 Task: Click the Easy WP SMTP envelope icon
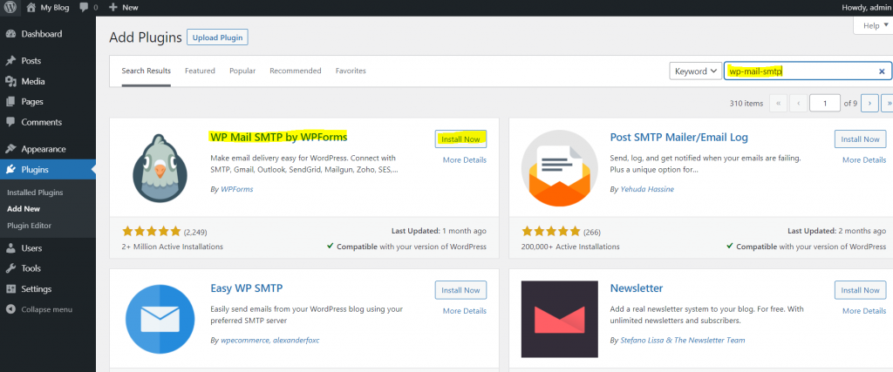(160, 319)
